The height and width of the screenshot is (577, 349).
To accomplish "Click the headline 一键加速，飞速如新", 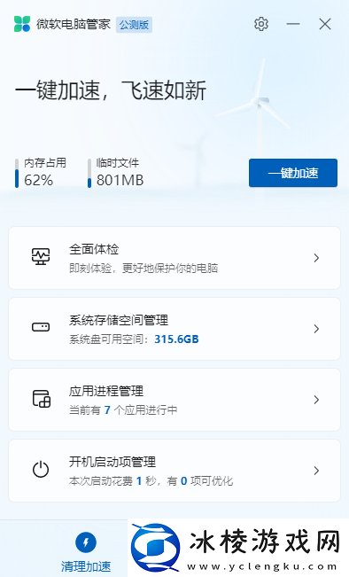I will pos(111,90).
